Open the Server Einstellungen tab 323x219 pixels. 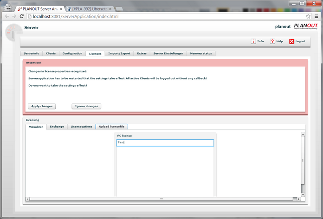168,53
